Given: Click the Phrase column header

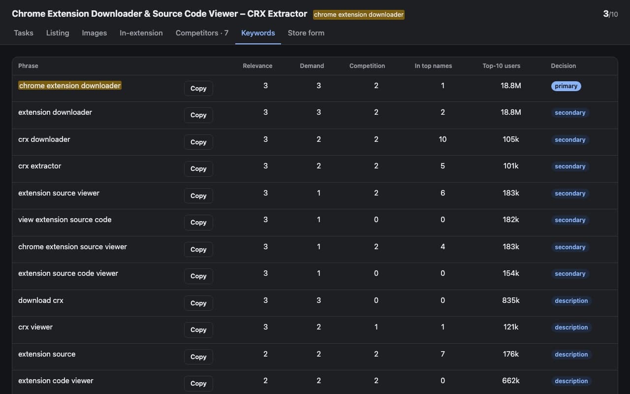Looking at the screenshot, I should pyautogui.click(x=28, y=66).
